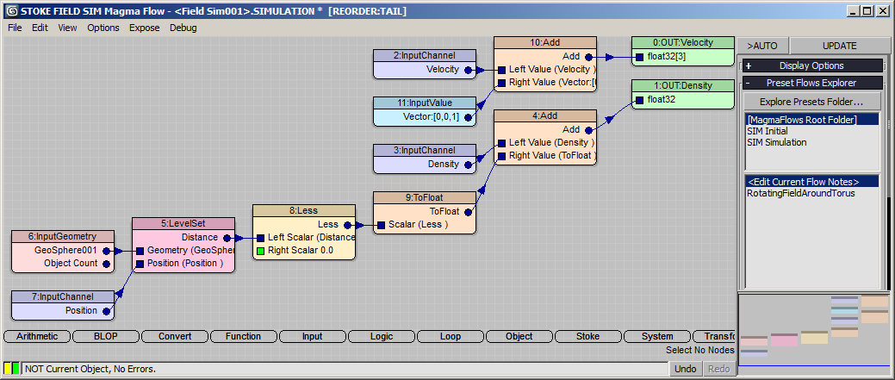895x380 pixels.
Task: Select the 3:InputChannel Density node title
Action: (x=425, y=150)
